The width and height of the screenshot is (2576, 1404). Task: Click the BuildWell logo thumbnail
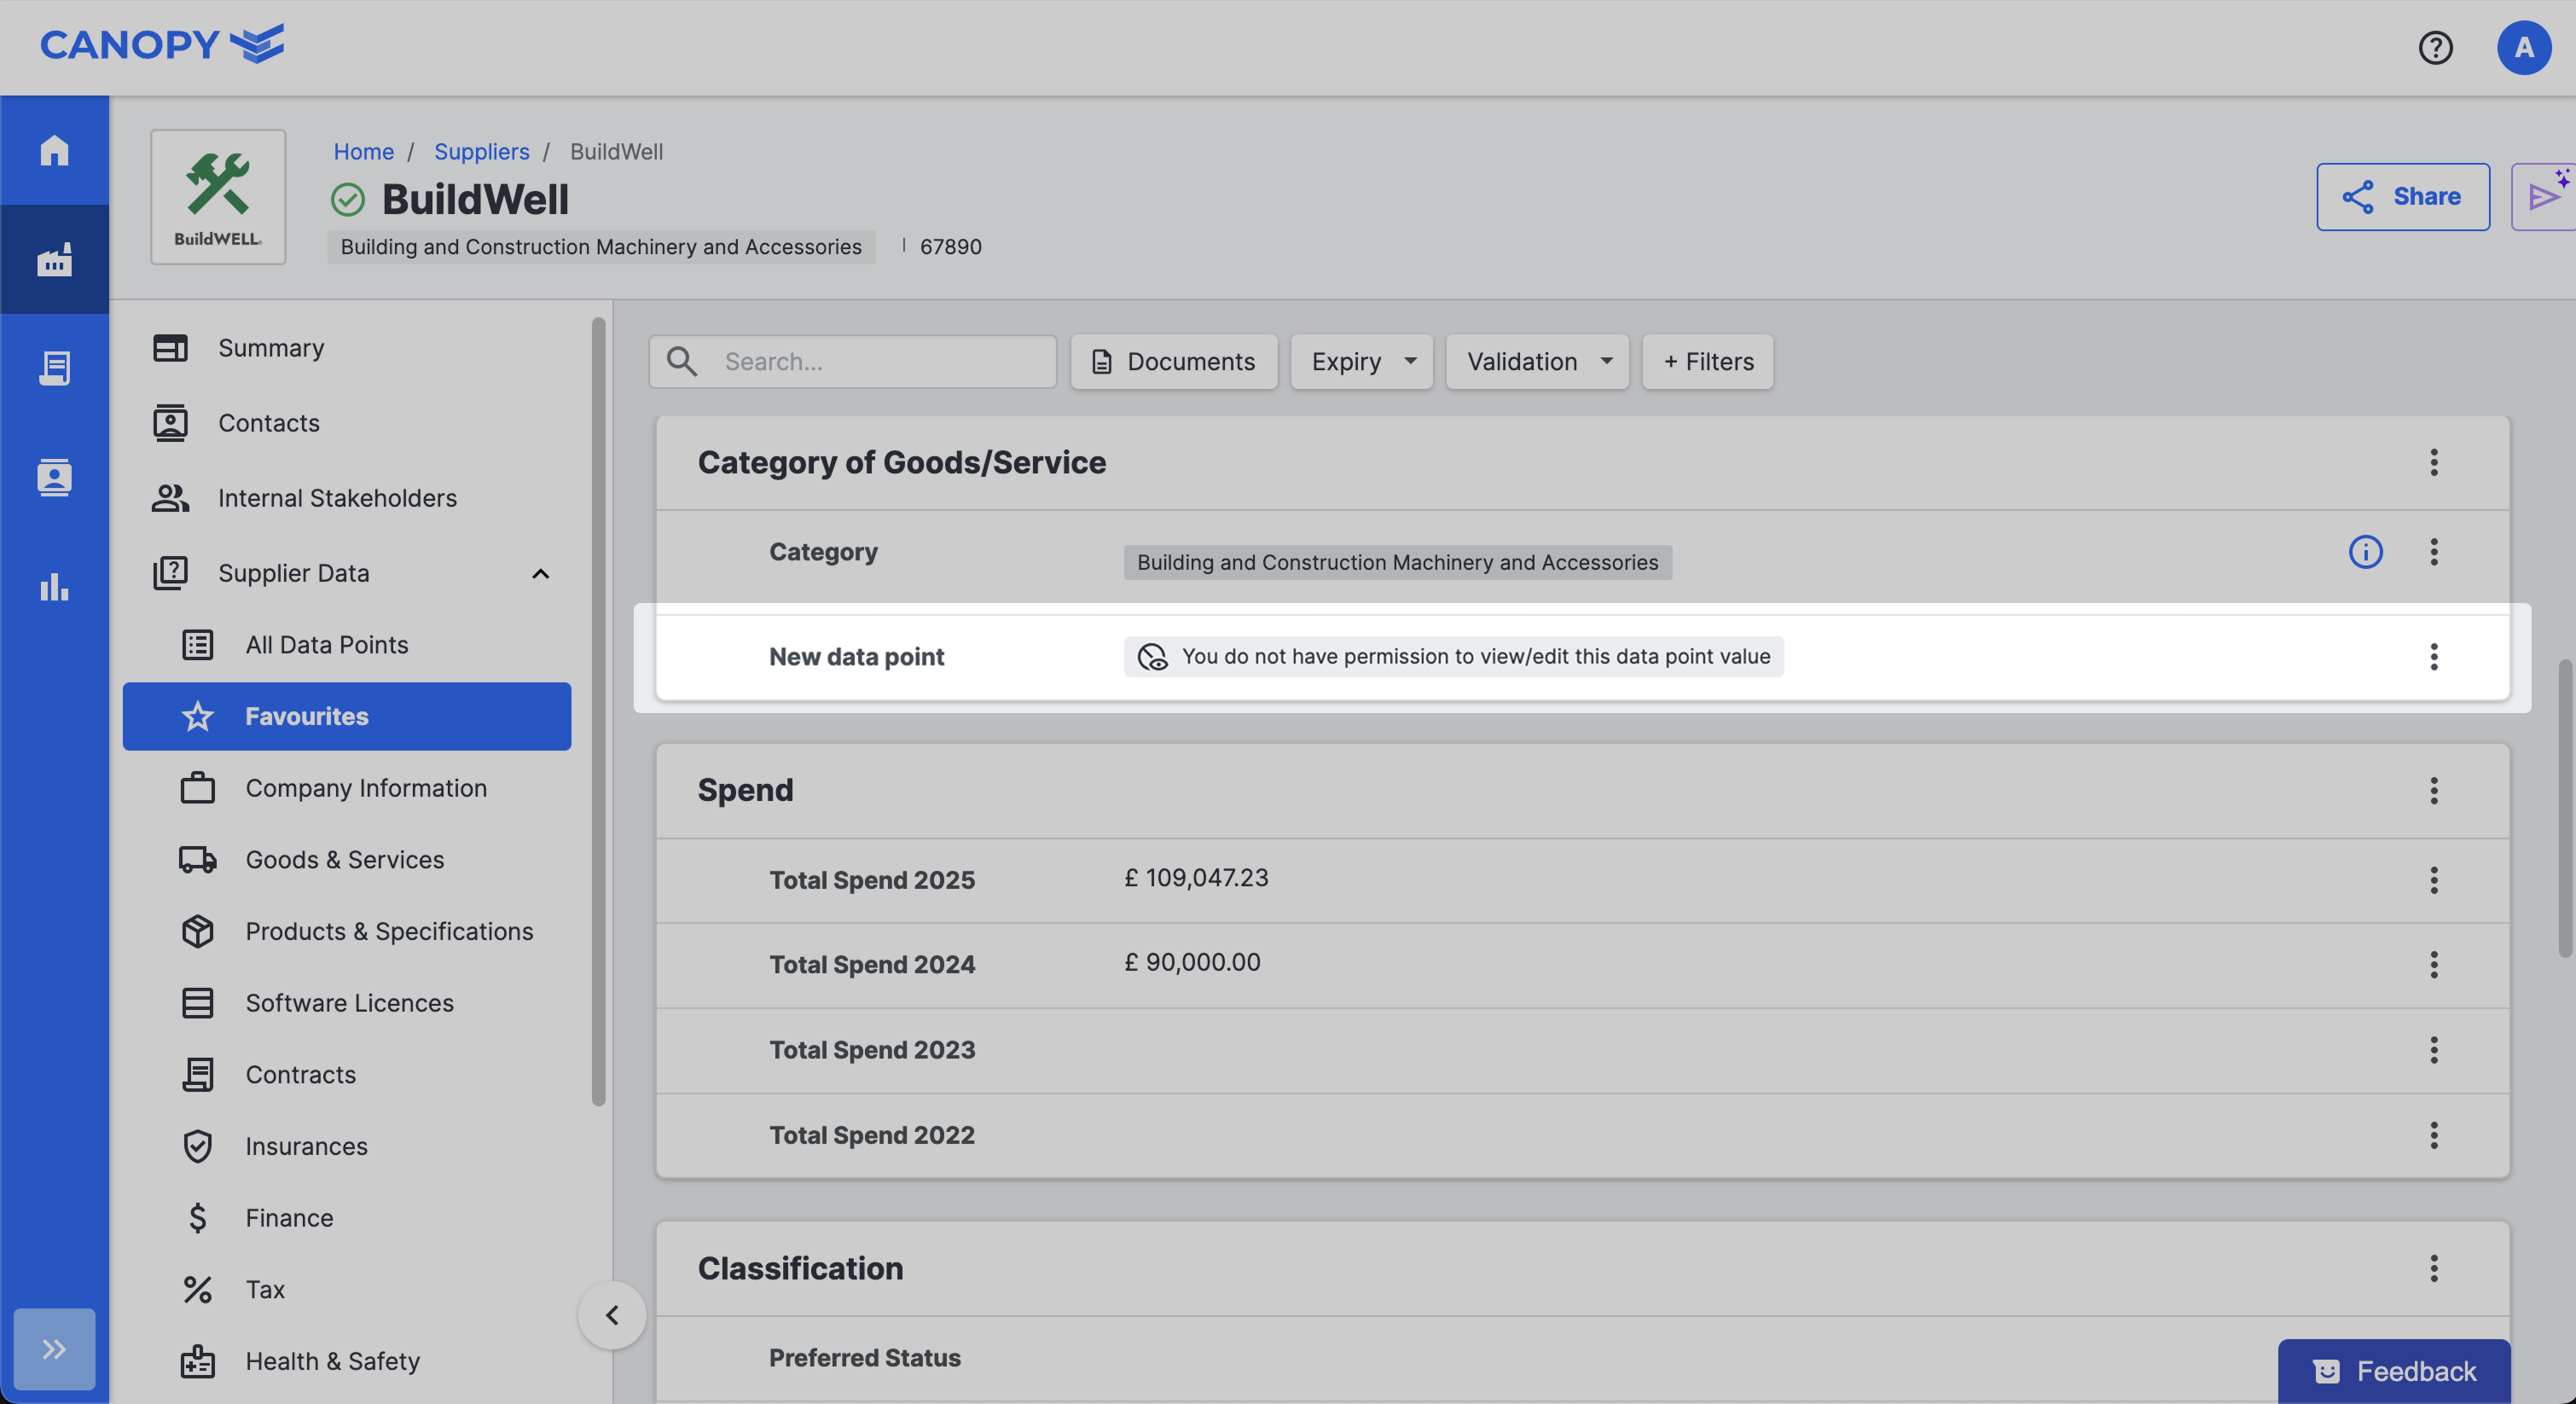pos(218,197)
